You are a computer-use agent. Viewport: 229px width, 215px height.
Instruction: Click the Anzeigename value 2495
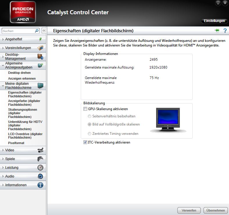153,60
